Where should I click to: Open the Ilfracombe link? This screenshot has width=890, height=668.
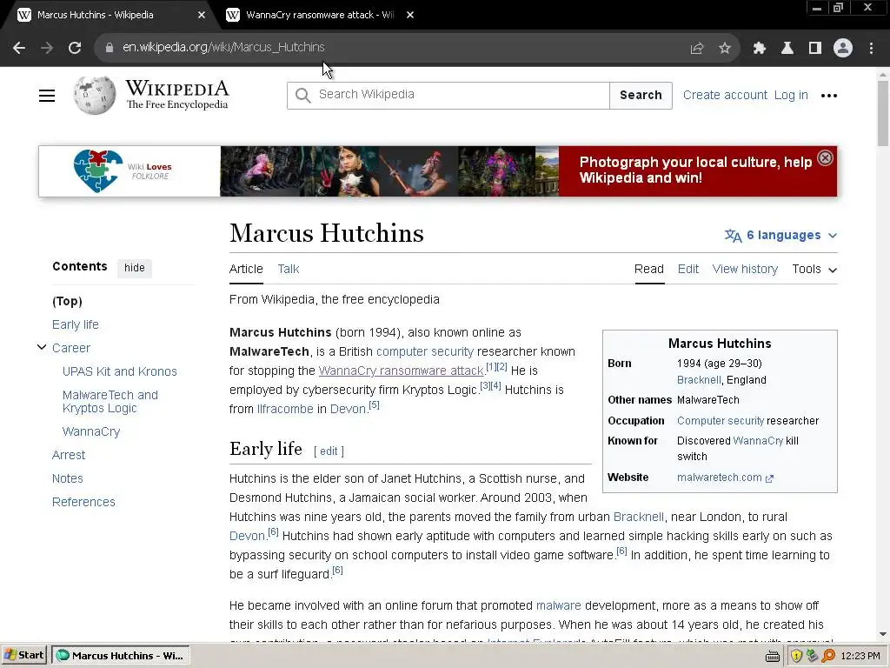(x=285, y=409)
